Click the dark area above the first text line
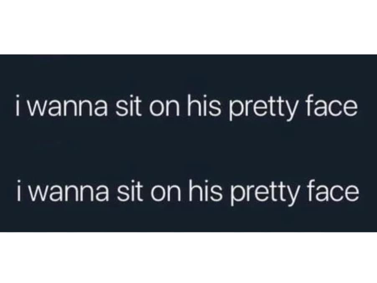 [x=188, y=74]
